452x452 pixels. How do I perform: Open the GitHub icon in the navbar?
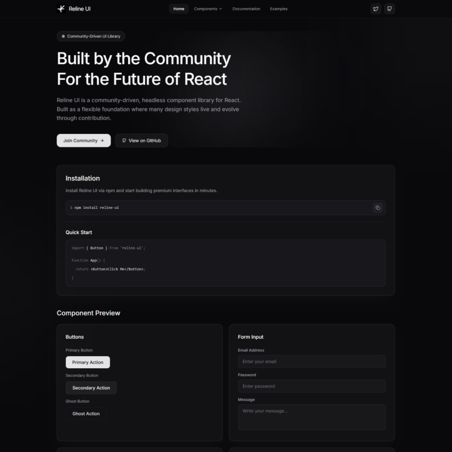(389, 9)
